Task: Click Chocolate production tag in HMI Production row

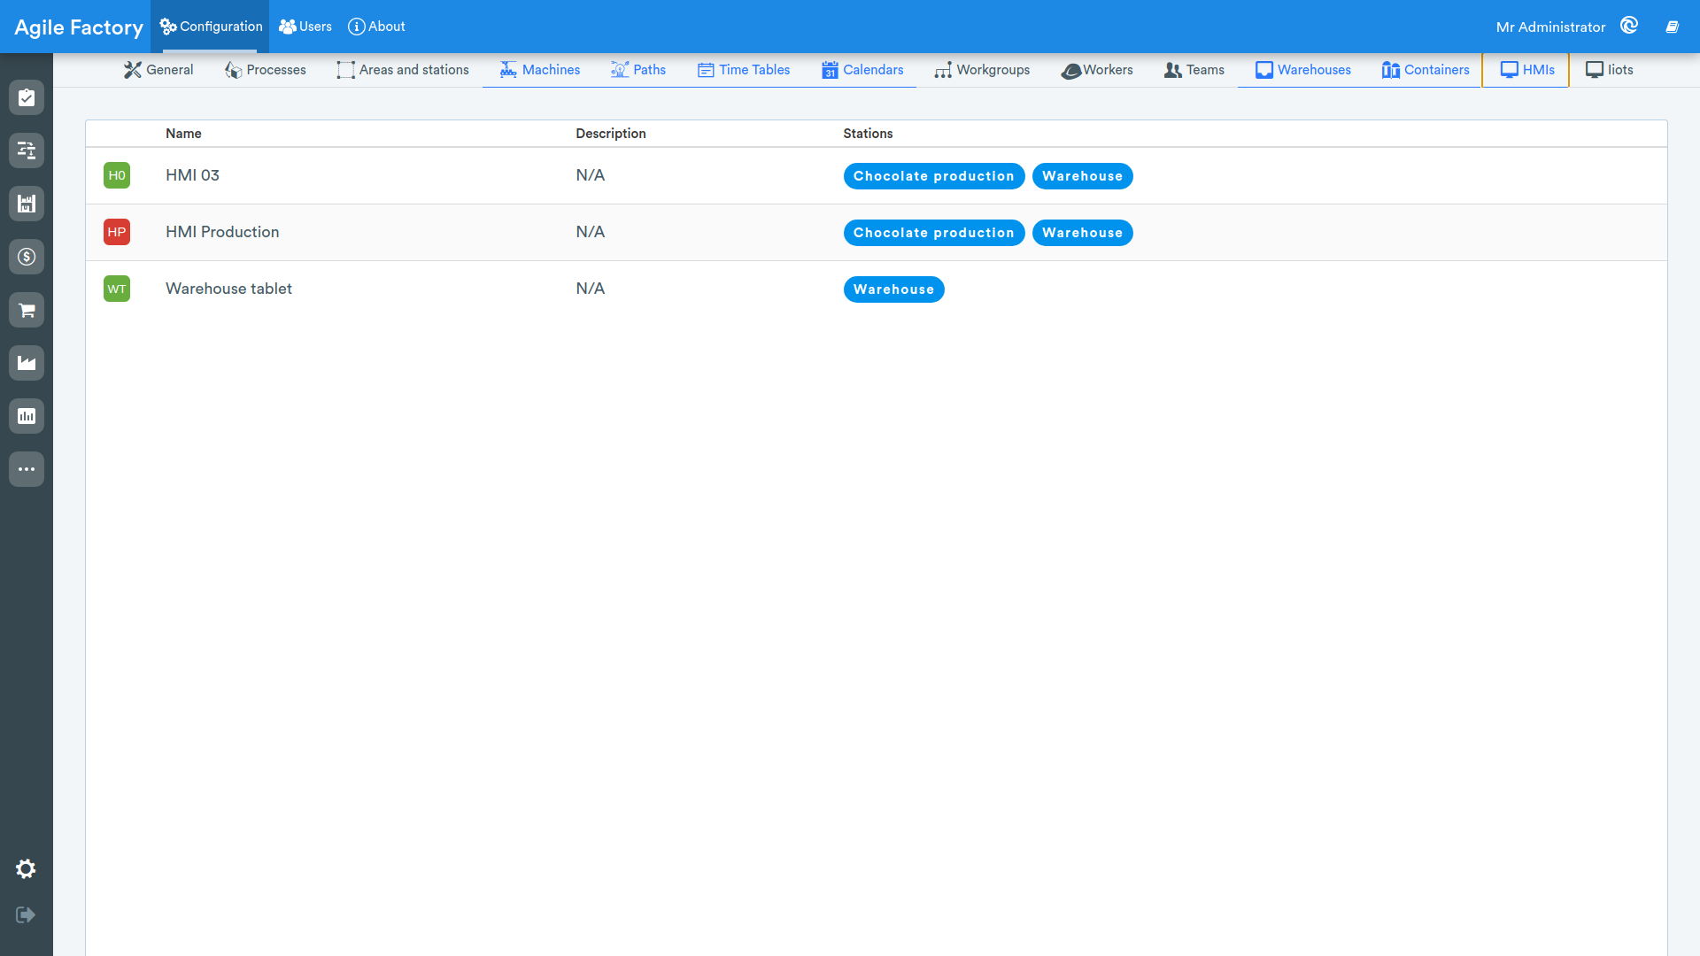Action: pyautogui.click(x=934, y=233)
